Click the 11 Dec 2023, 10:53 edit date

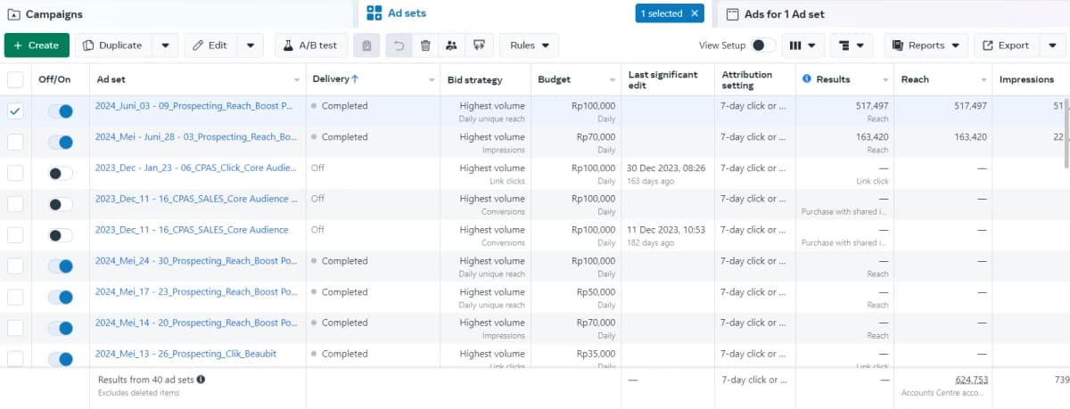coord(666,229)
